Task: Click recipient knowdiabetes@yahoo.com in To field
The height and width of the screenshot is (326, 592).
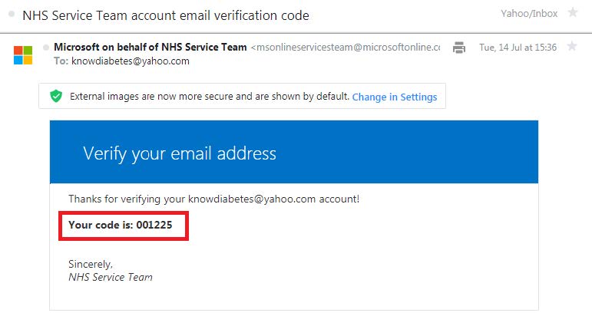Action: [131, 61]
